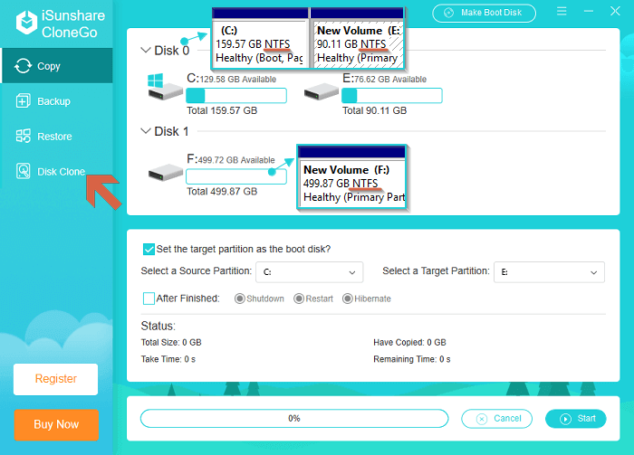
Task: Click the C: drive usage bar
Action: tap(236, 96)
